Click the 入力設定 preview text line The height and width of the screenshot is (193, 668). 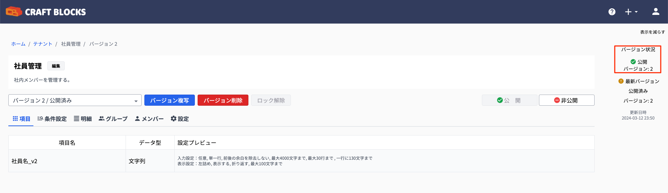pyautogui.click(x=275, y=158)
